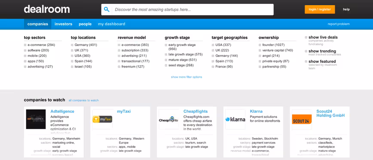This screenshot has height=160, width=373.
Task: Click the dealroom logo
Action: pos(47,9)
